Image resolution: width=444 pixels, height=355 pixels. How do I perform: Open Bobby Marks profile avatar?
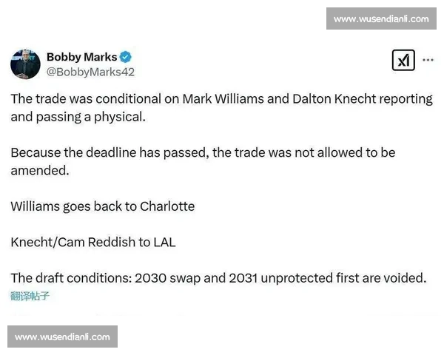(x=25, y=64)
